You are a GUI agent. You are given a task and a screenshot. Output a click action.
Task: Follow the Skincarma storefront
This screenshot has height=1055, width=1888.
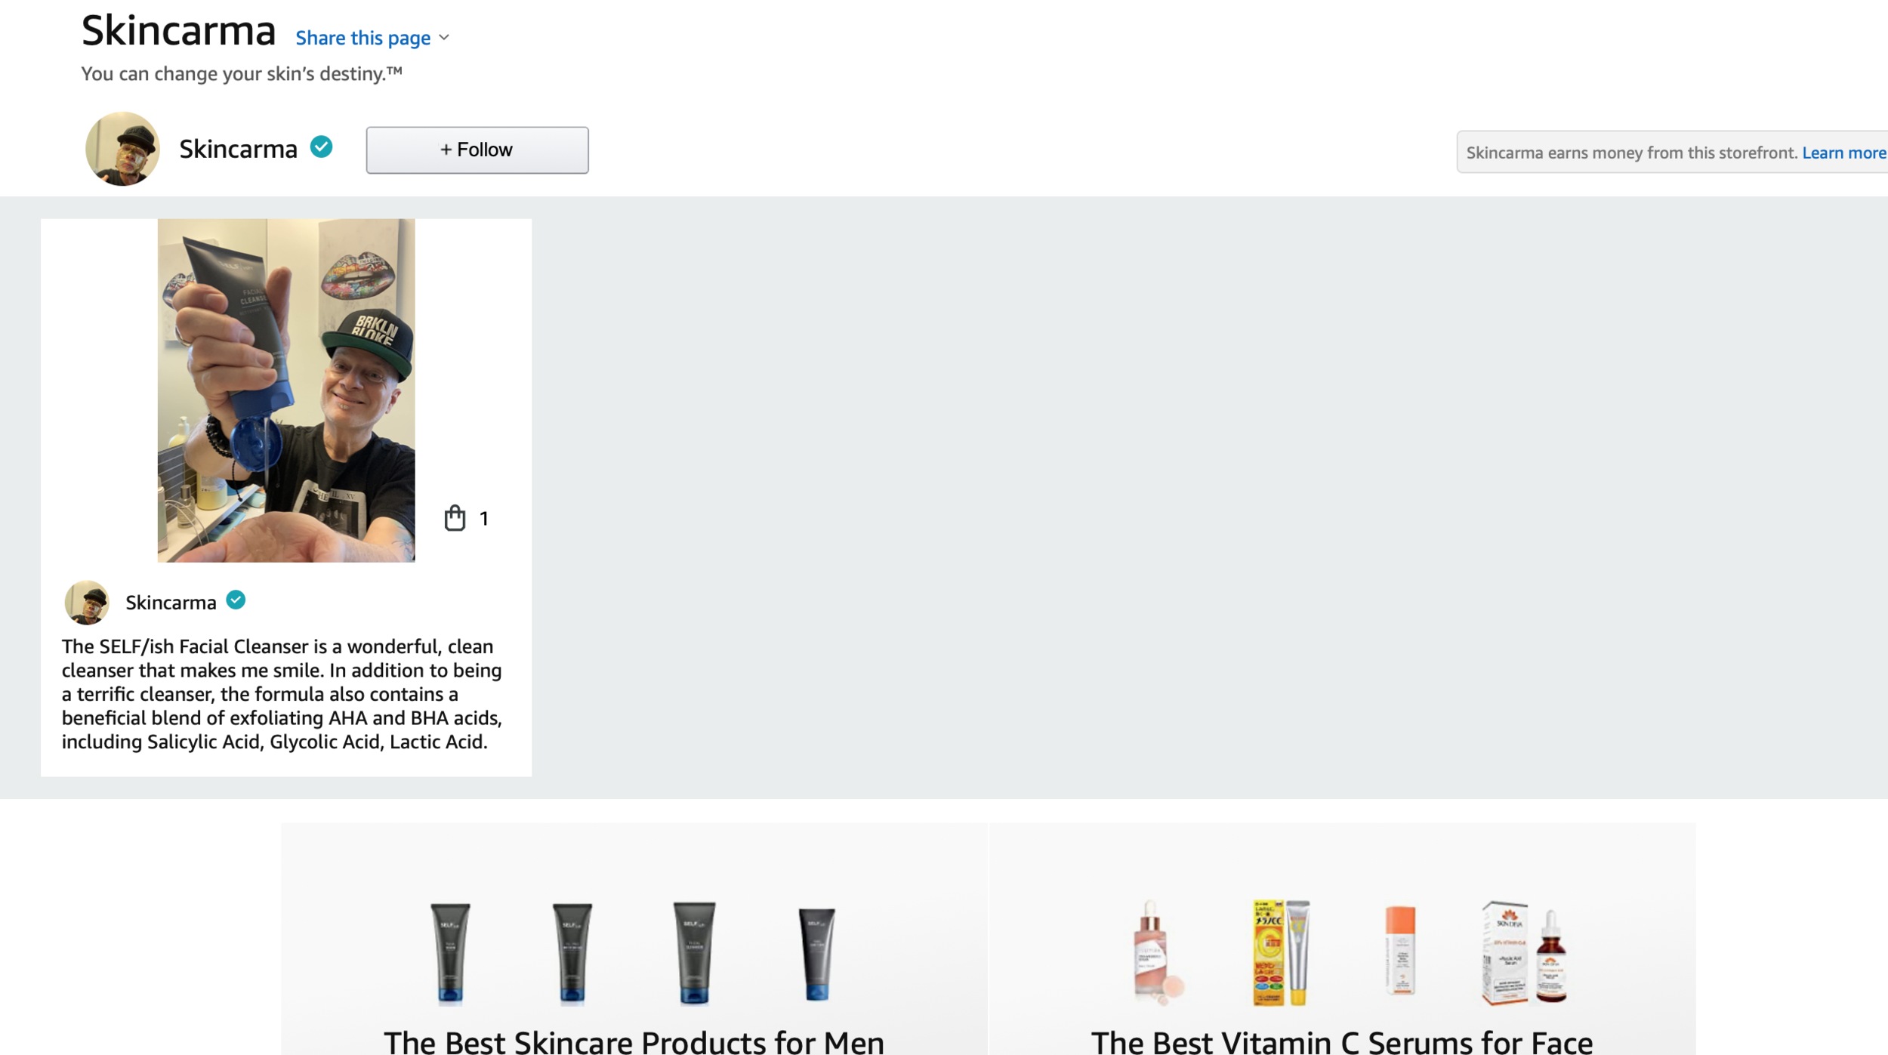point(477,150)
